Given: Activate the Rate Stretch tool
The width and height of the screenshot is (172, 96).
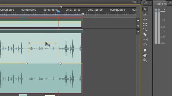Looking at the screenshot, I should click(145, 30).
